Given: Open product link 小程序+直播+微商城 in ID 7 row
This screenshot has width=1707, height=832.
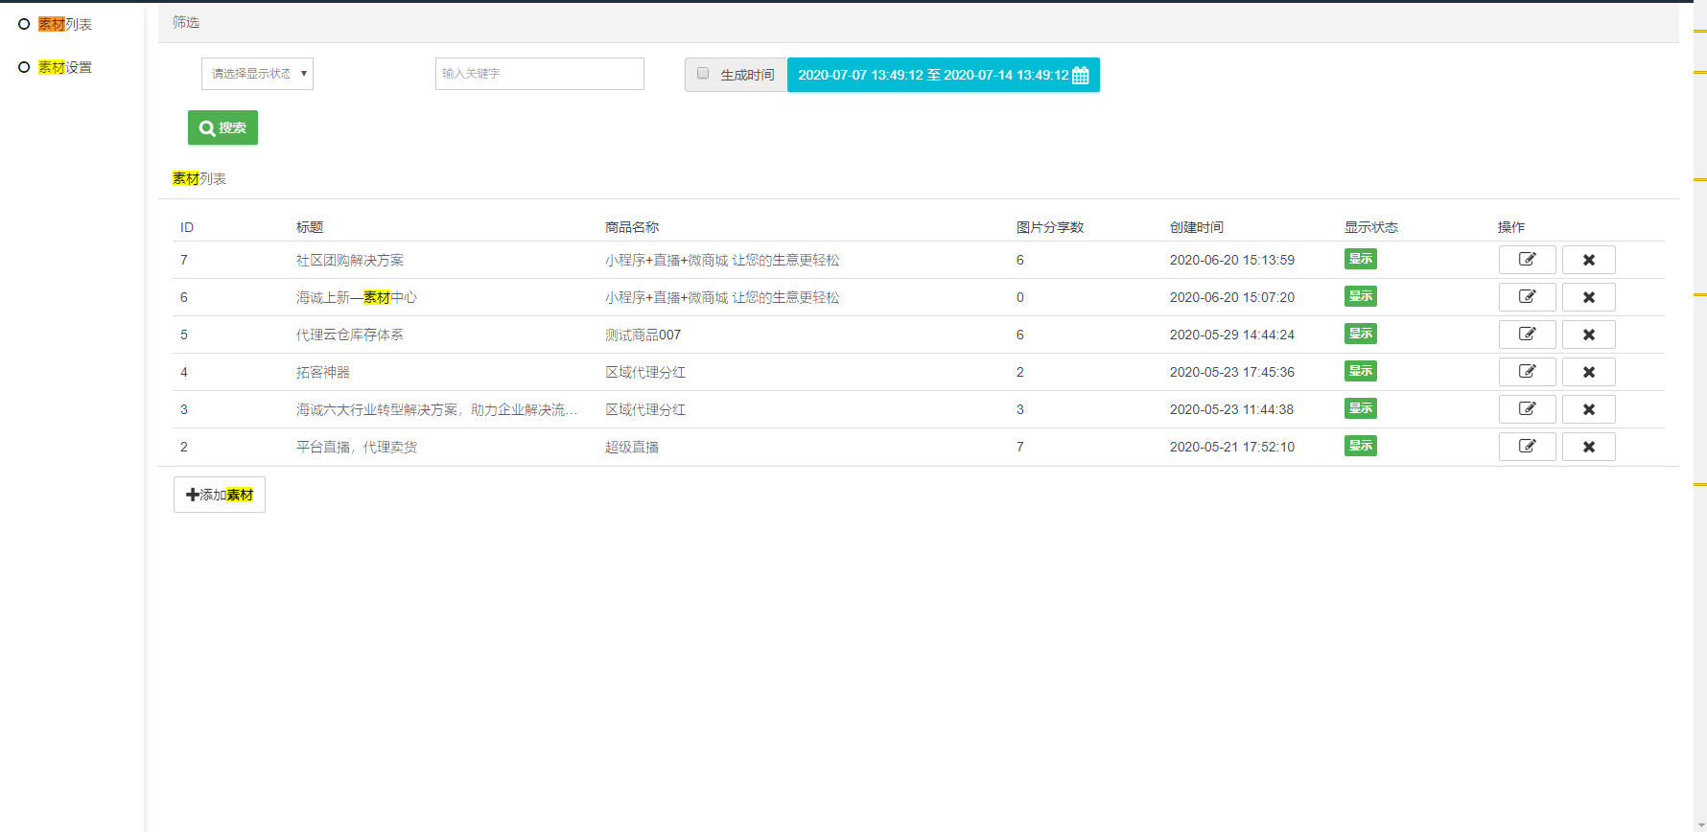Looking at the screenshot, I should 722,260.
